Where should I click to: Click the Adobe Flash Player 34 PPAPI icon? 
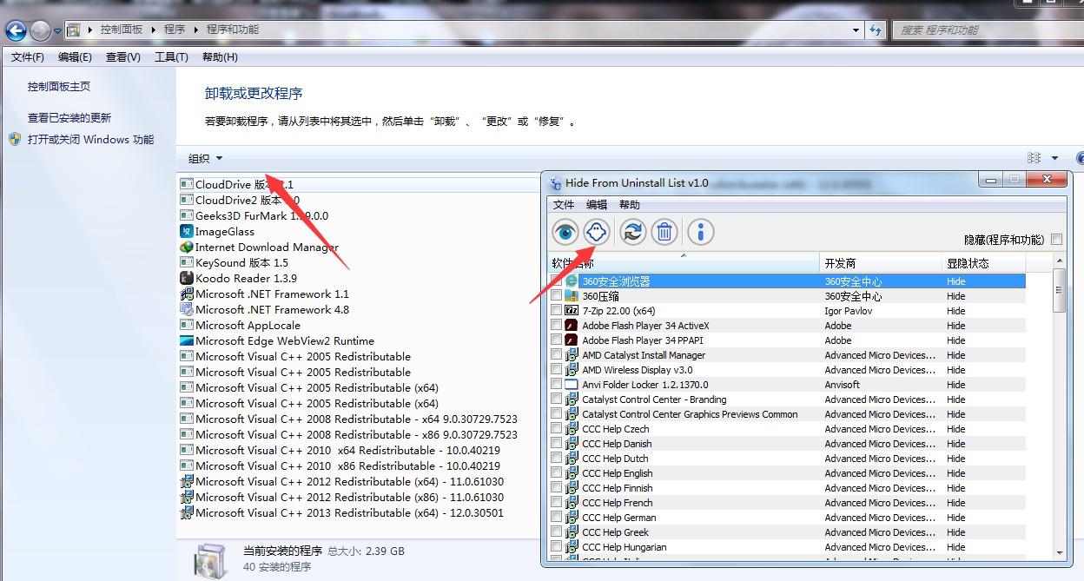pyautogui.click(x=572, y=340)
